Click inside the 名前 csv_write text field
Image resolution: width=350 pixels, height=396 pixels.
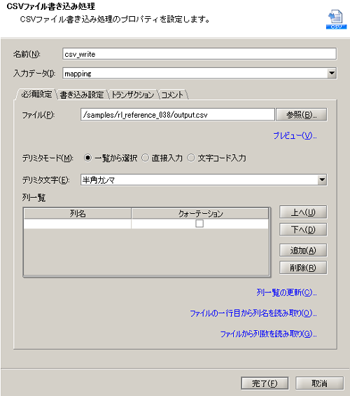tap(199, 54)
